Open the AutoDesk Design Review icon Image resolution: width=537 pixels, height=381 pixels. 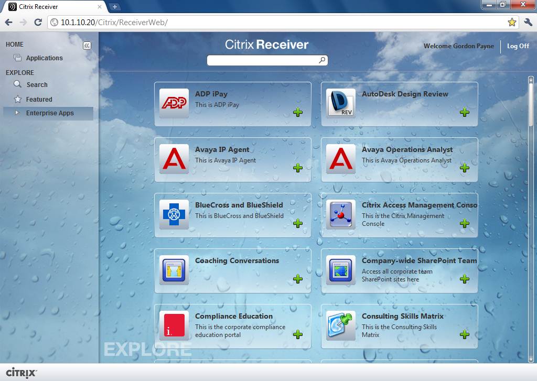pos(340,103)
